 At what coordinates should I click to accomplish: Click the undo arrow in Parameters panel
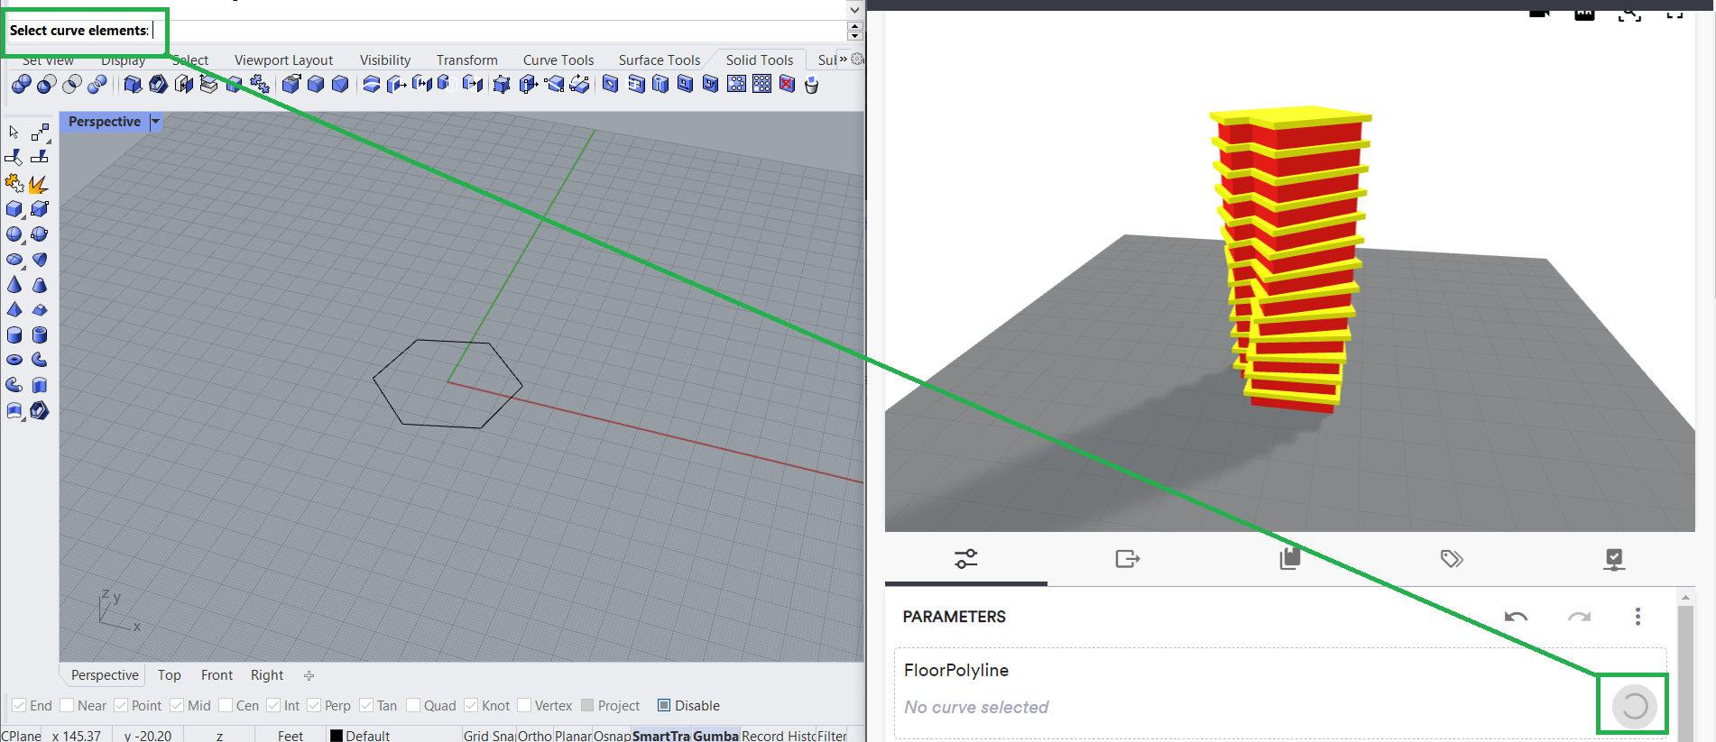(x=1516, y=617)
